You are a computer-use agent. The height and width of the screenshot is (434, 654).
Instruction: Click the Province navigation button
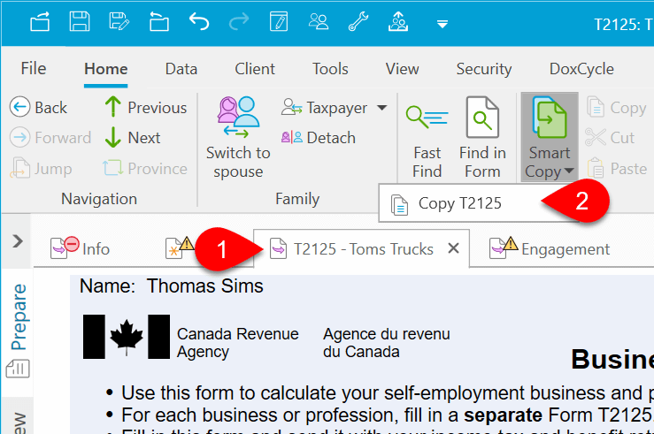145,168
